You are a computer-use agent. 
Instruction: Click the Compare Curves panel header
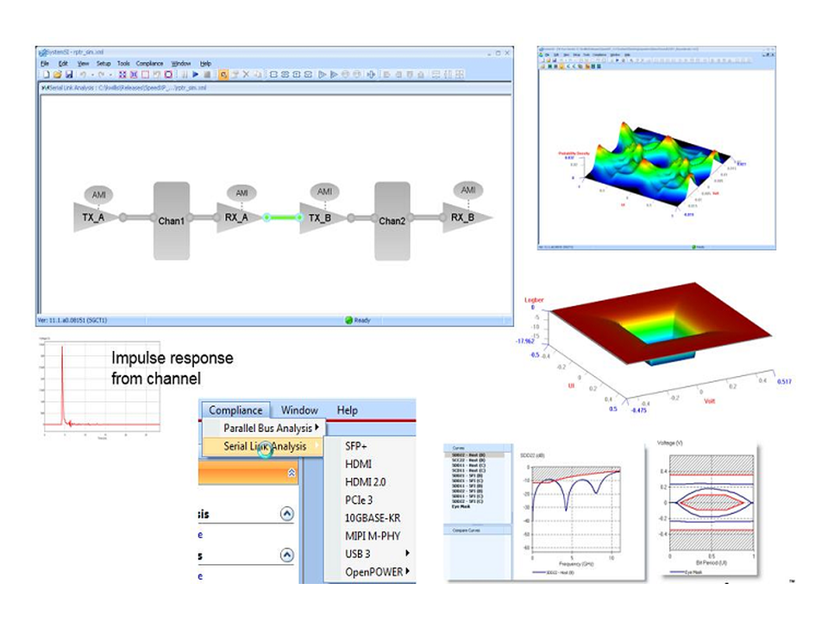pos(477,530)
